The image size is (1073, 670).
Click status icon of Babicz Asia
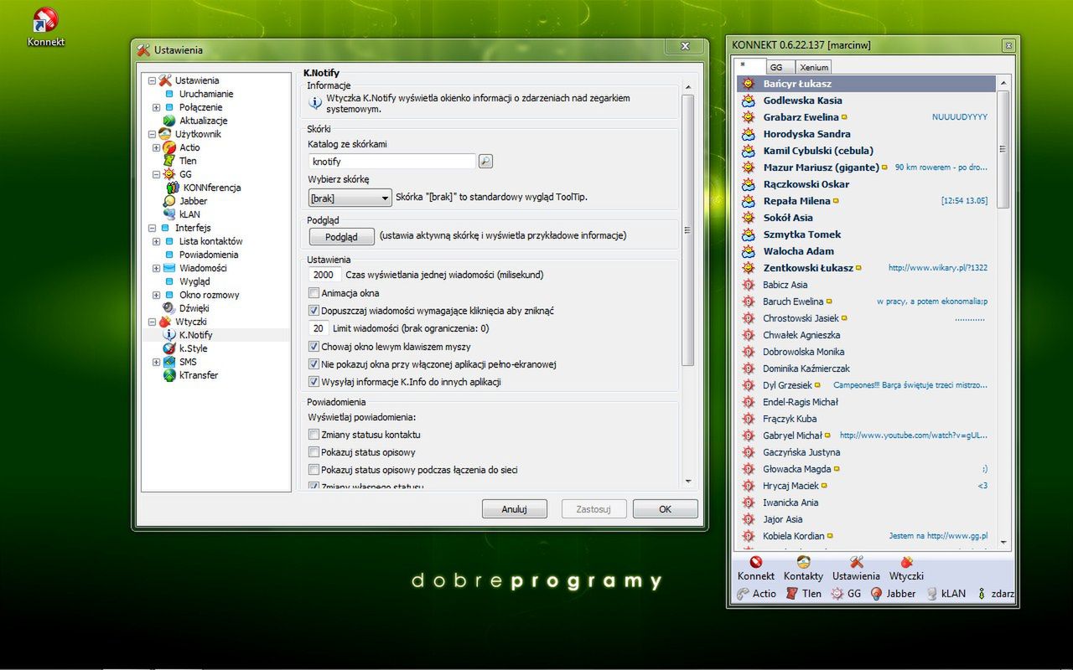pyautogui.click(x=749, y=285)
